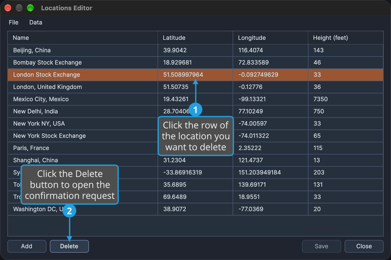This screenshot has width=391, height=260.
Task: Select the Bombay Stock Exchange row
Action: point(195,63)
